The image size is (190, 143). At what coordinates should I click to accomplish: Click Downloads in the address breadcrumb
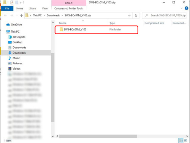tap(53, 15)
